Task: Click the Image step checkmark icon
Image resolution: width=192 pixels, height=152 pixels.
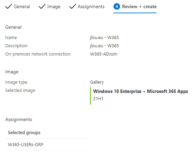Action: [x=42, y=6]
